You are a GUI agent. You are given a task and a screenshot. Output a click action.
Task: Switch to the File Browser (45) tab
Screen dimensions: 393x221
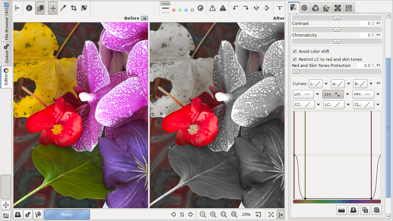click(x=6, y=21)
